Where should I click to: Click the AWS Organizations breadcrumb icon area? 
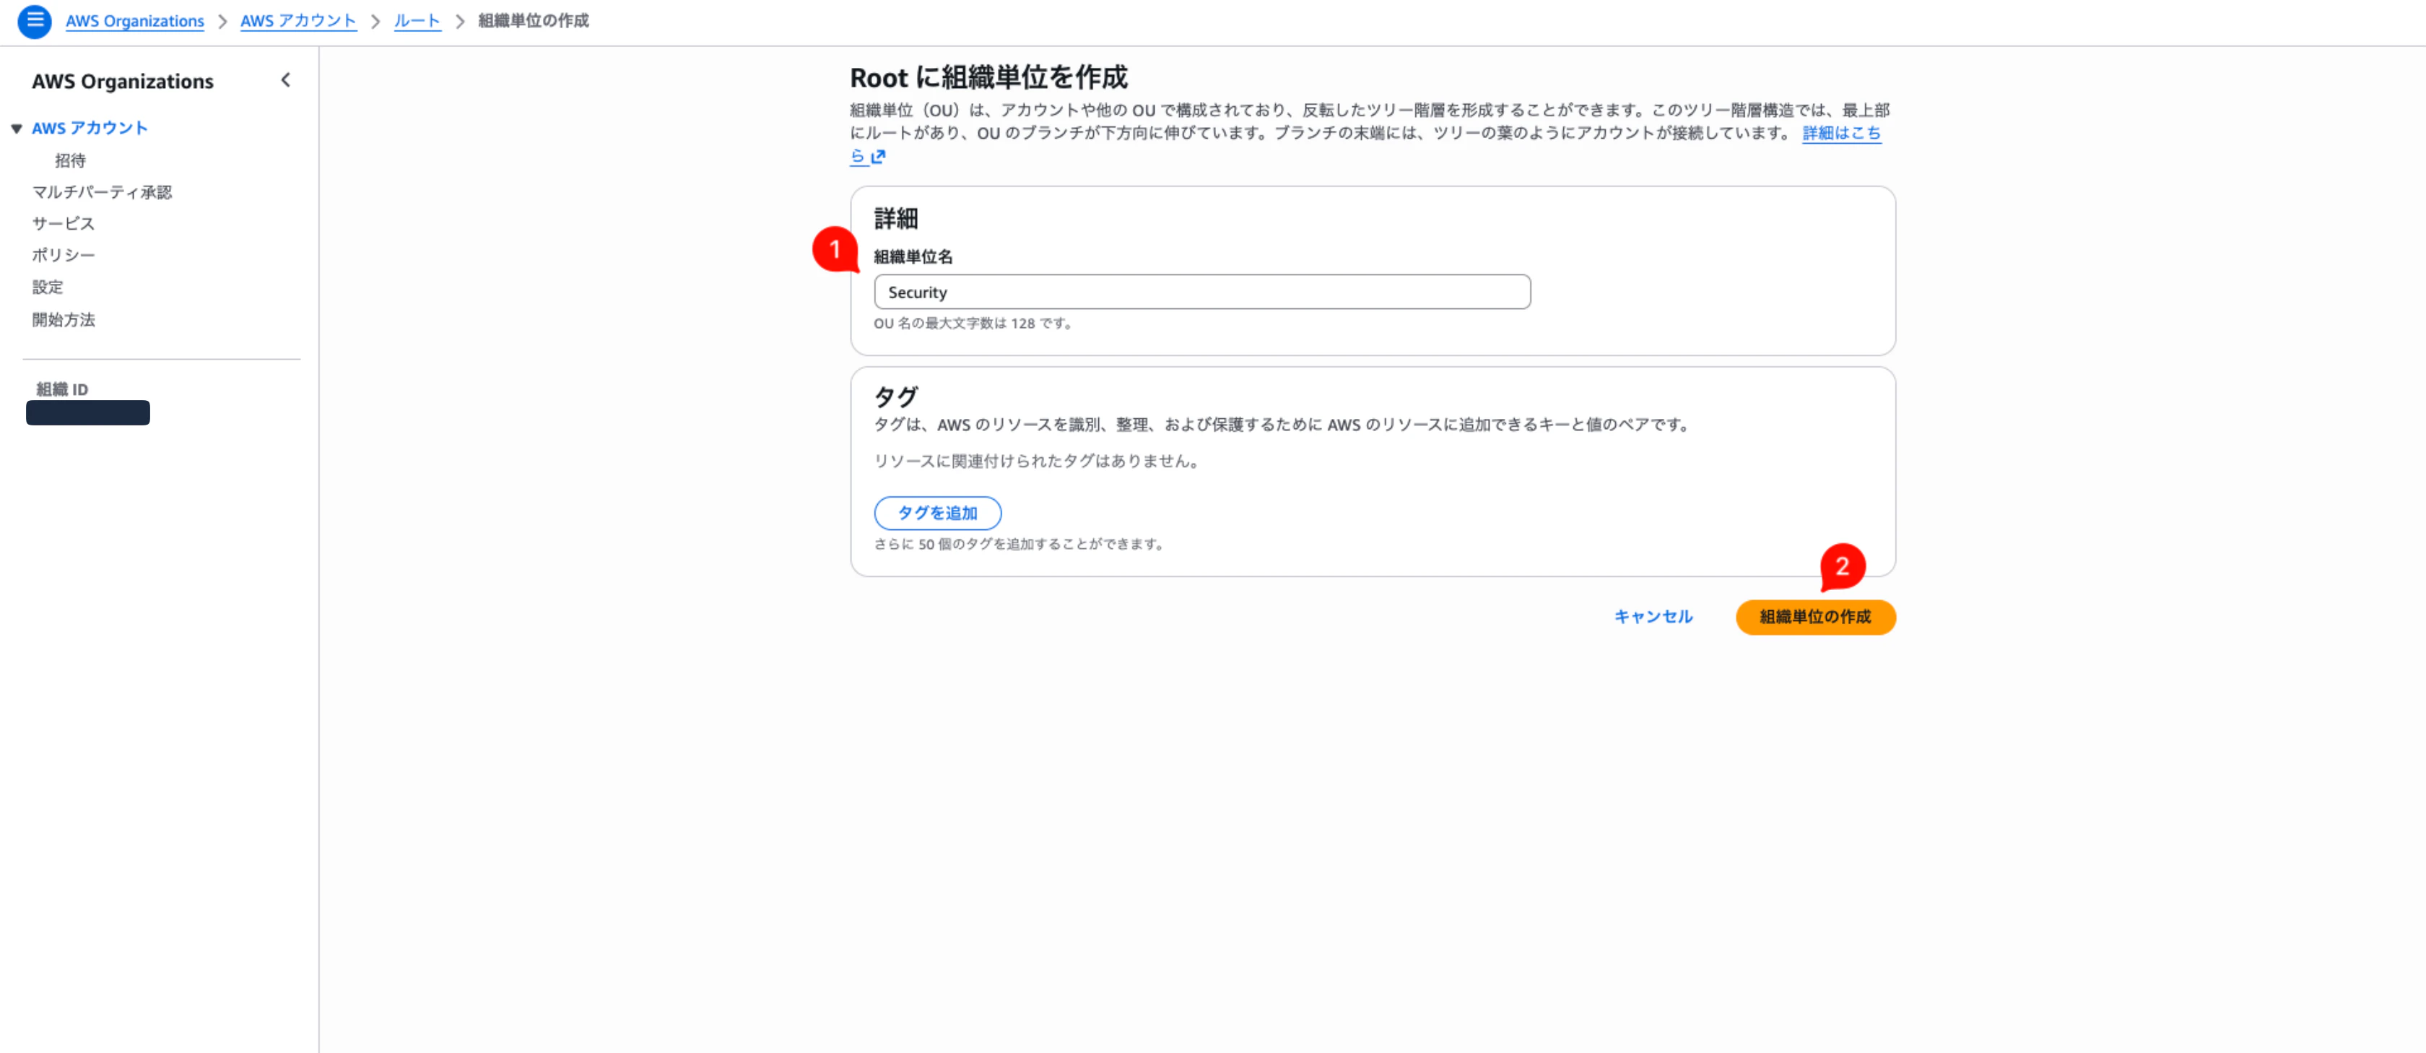tap(135, 21)
